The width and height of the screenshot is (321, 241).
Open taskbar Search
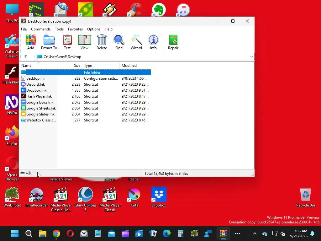(x=29, y=233)
